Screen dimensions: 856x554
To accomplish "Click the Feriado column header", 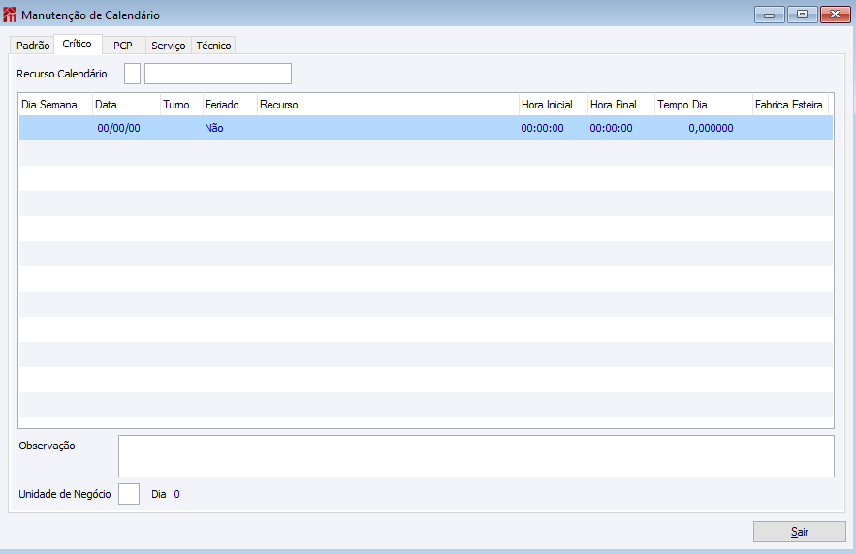I will point(230,105).
